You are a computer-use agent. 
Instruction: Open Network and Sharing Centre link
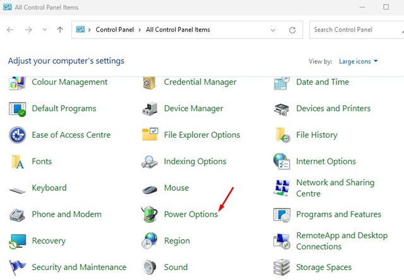(335, 188)
